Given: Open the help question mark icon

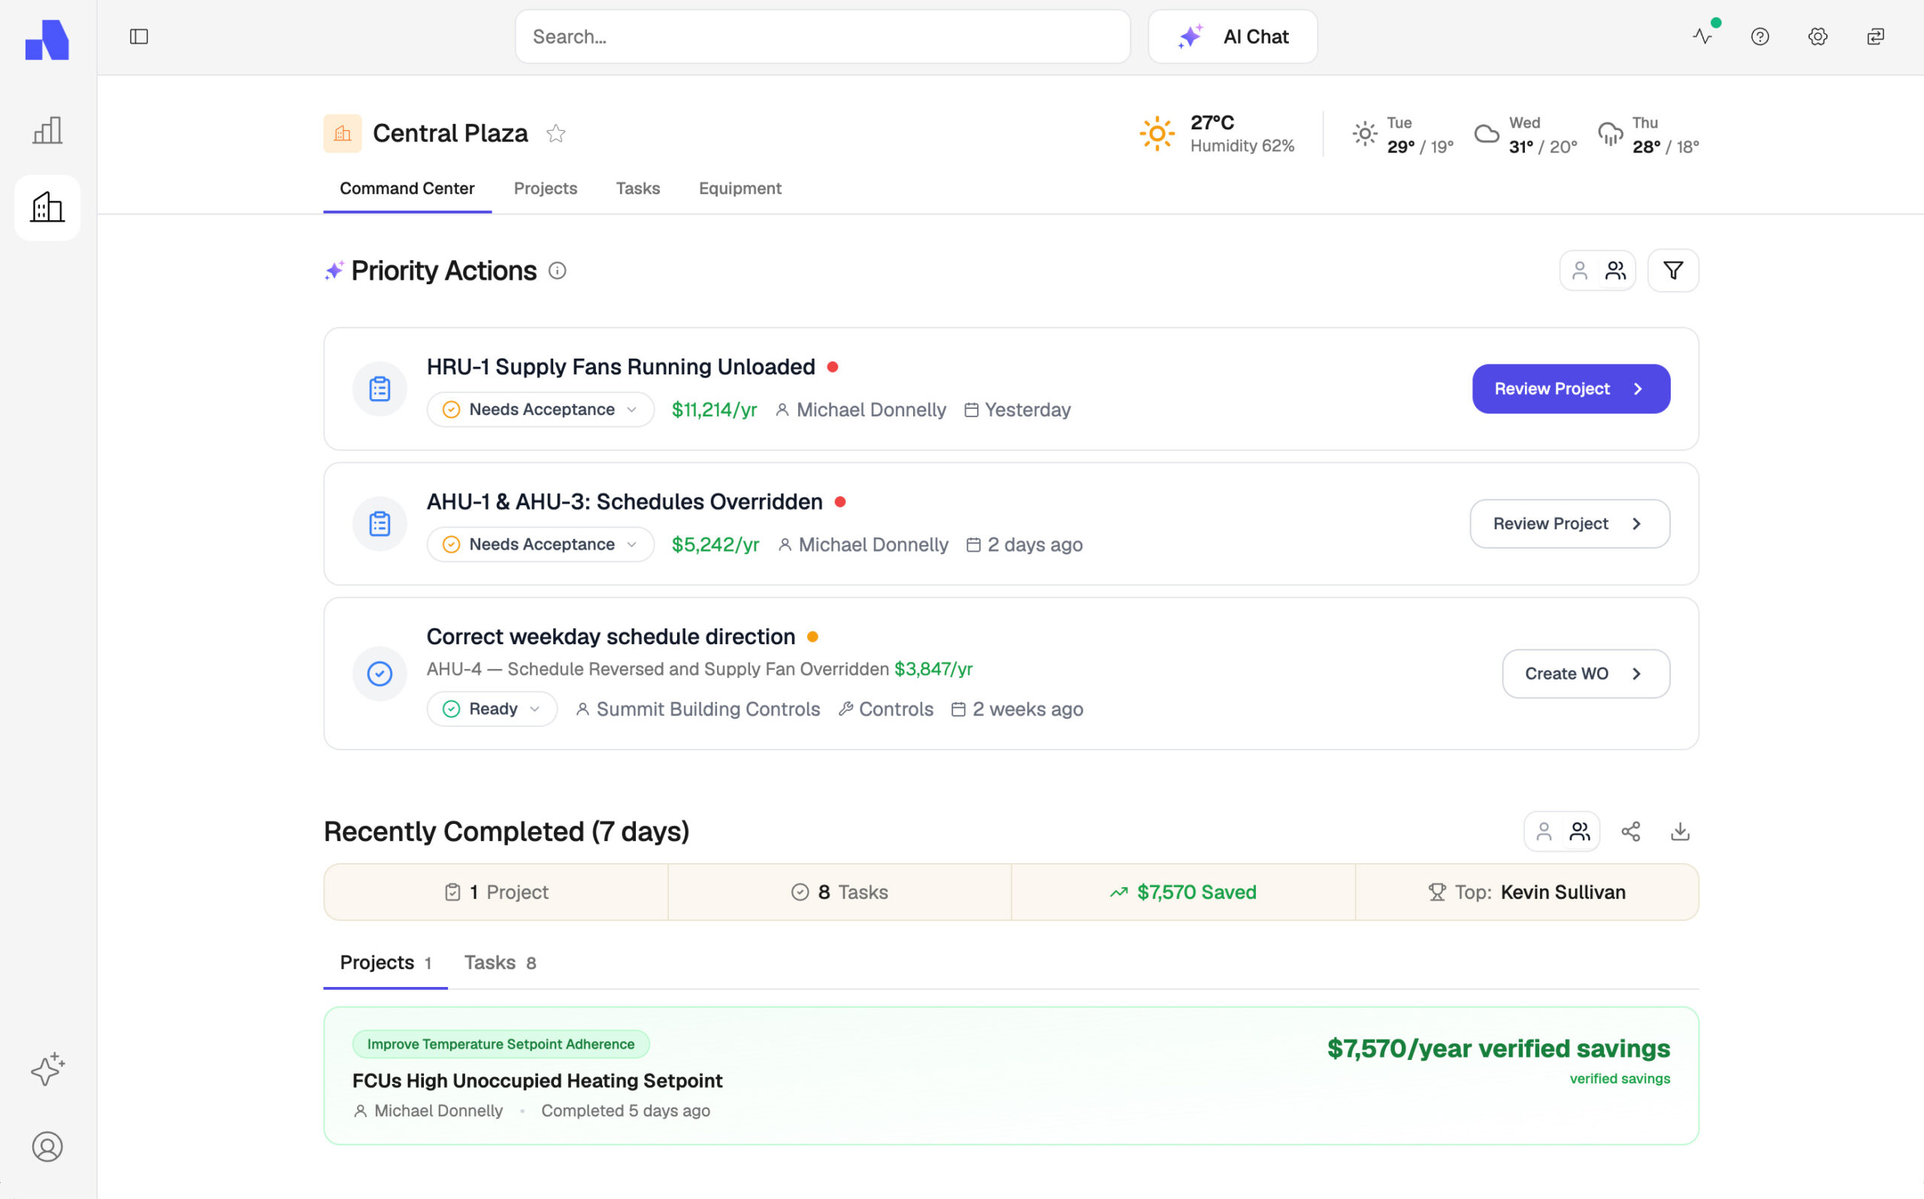Looking at the screenshot, I should [1760, 37].
